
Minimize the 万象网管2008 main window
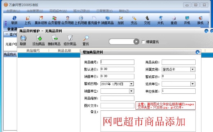click(187, 5)
